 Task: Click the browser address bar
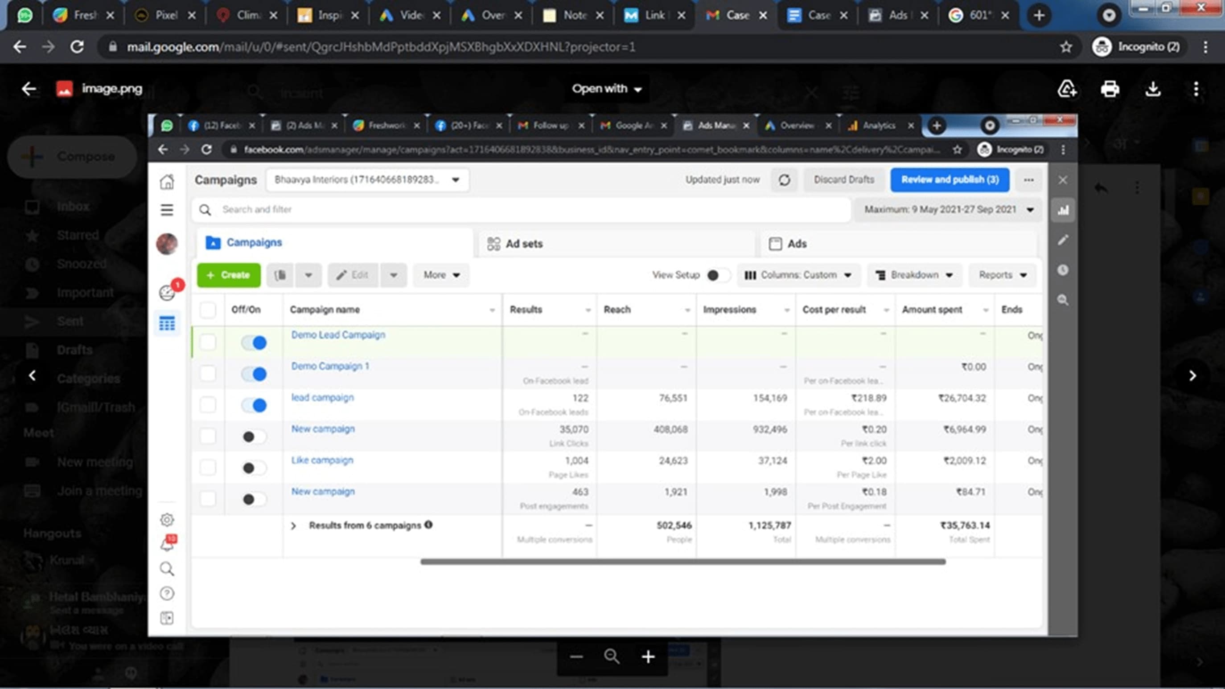click(x=380, y=47)
